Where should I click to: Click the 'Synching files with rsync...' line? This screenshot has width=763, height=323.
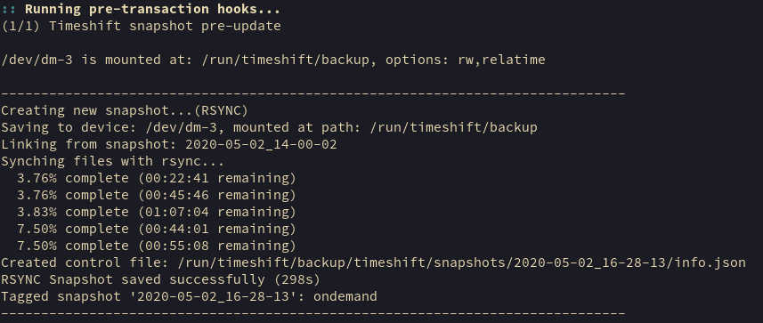click(x=113, y=161)
